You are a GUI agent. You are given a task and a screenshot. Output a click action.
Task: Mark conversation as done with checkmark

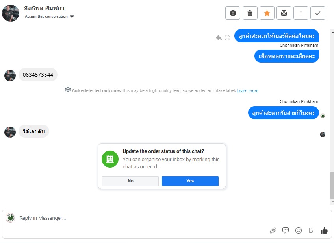coord(318,13)
